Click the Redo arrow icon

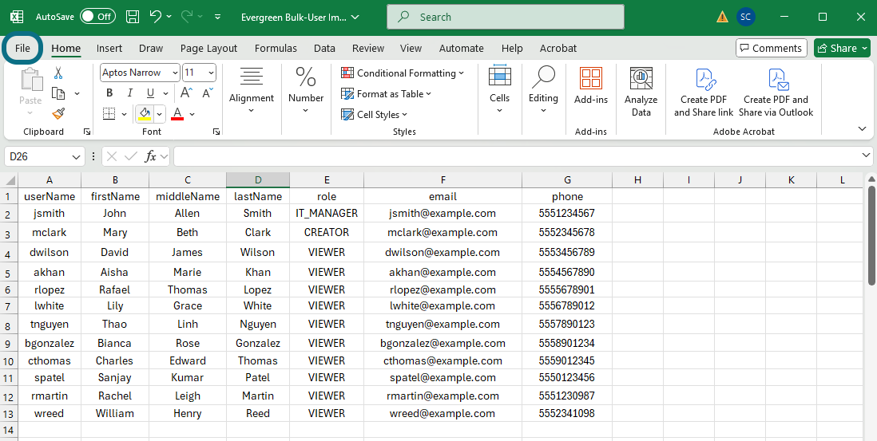tap(187, 17)
